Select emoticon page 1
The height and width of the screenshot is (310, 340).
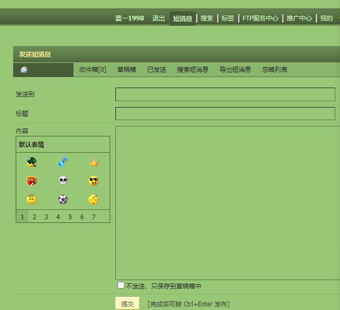click(x=23, y=217)
